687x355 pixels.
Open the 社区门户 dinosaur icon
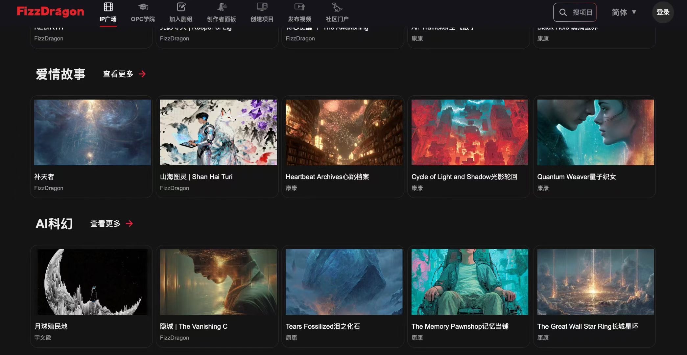coord(337,7)
